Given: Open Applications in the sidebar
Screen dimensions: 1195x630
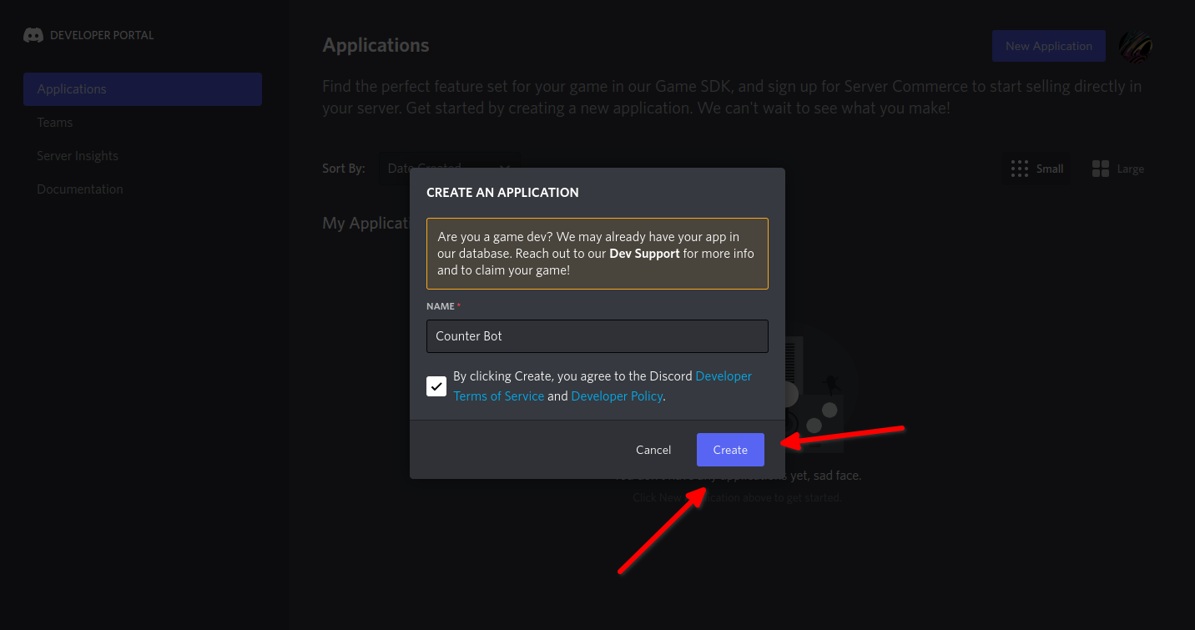Looking at the screenshot, I should [143, 89].
